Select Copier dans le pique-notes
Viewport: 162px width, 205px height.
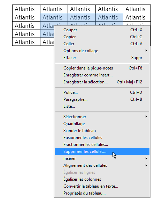[x=102, y=68]
